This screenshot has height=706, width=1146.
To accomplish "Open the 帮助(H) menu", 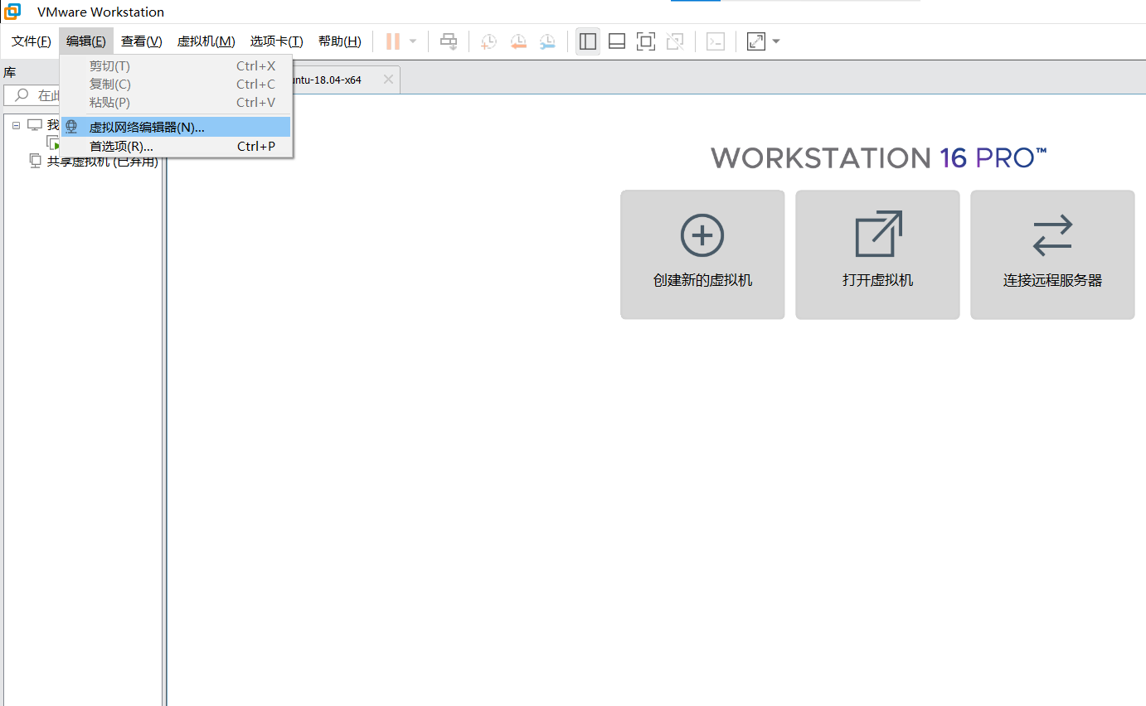I will click(x=340, y=41).
